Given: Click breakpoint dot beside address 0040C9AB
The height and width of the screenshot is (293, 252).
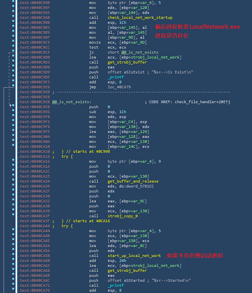Looking at the screenshot, I should coord(13,16).
